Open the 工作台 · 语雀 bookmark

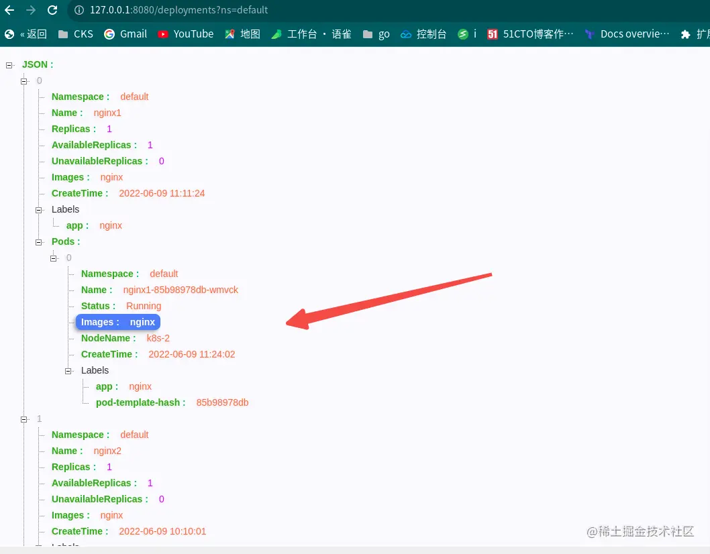tap(311, 34)
